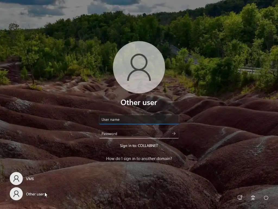Open the Accessibility options icon
Viewport: 278px width, 209px height.
(253, 198)
